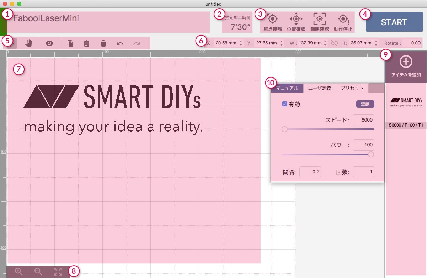
Task: Switch to the ユーザ定義 tab
Action: (319, 88)
